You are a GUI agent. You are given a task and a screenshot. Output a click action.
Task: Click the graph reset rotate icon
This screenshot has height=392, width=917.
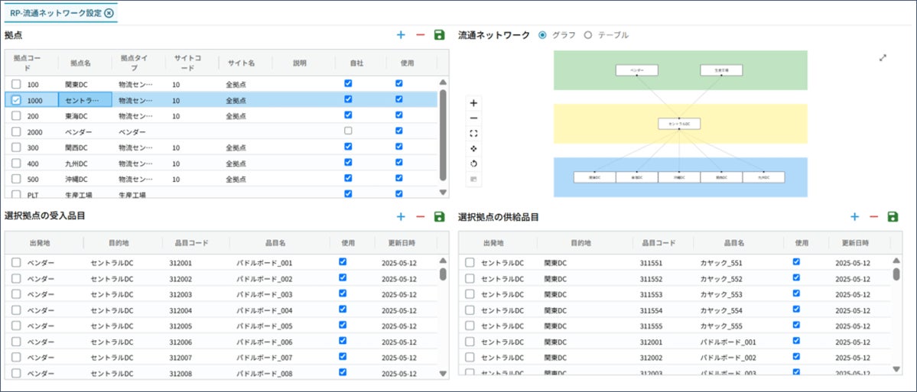[x=473, y=164]
